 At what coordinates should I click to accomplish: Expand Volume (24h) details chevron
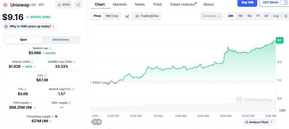[35, 67]
